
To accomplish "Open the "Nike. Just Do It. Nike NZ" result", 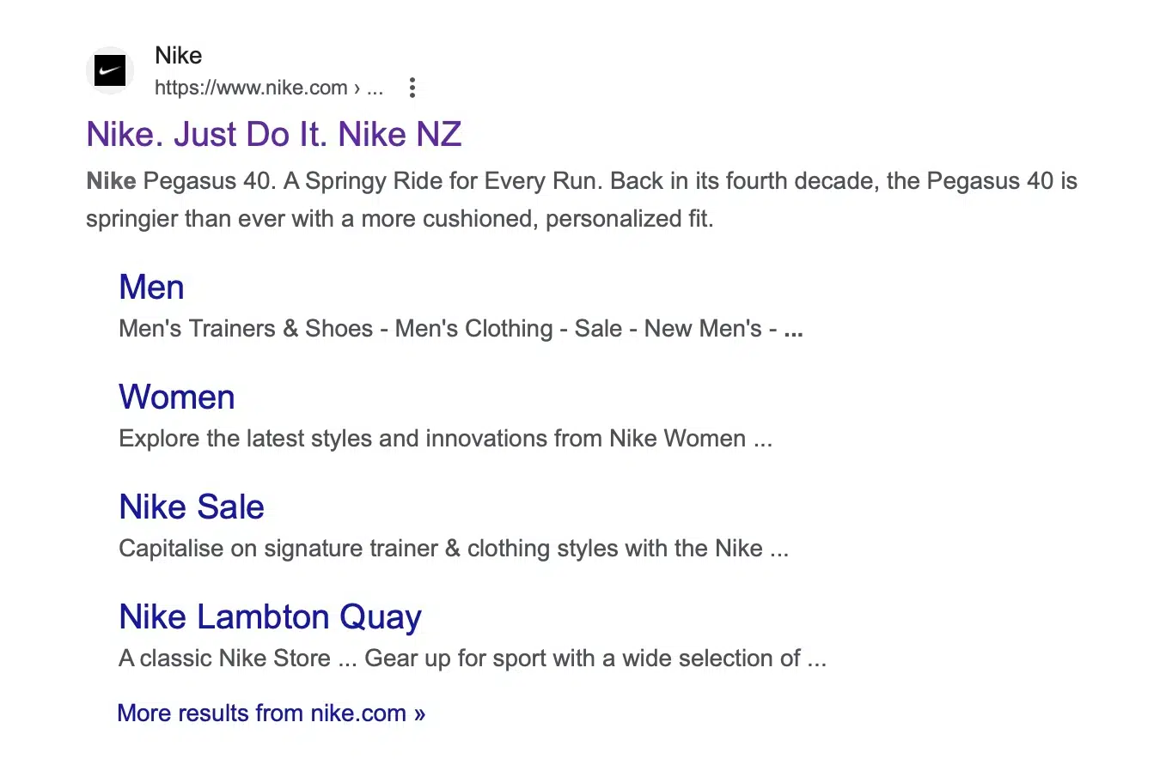I will point(273,135).
